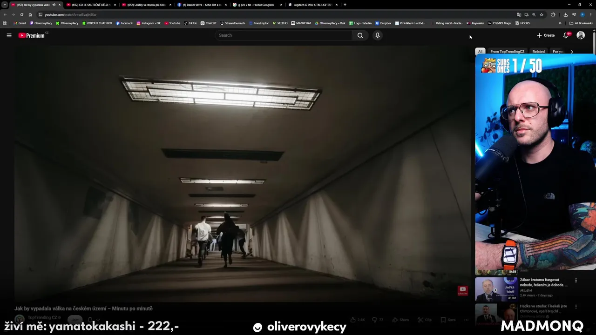Click the Subscribe watermark on video
The width and height of the screenshot is (596, 335).
[462, 290]
